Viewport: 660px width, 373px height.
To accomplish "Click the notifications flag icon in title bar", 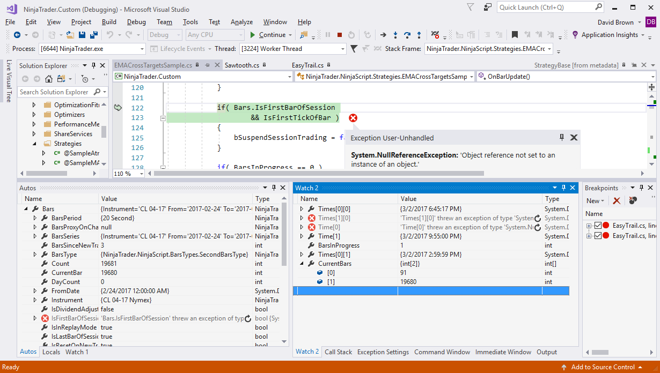I will click(x=471, y=8).
